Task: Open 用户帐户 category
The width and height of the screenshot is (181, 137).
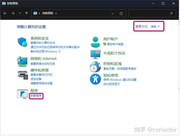Action: (x=111, y=39)
